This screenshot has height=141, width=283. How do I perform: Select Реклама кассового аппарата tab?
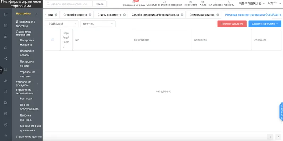tap(245, 15)
